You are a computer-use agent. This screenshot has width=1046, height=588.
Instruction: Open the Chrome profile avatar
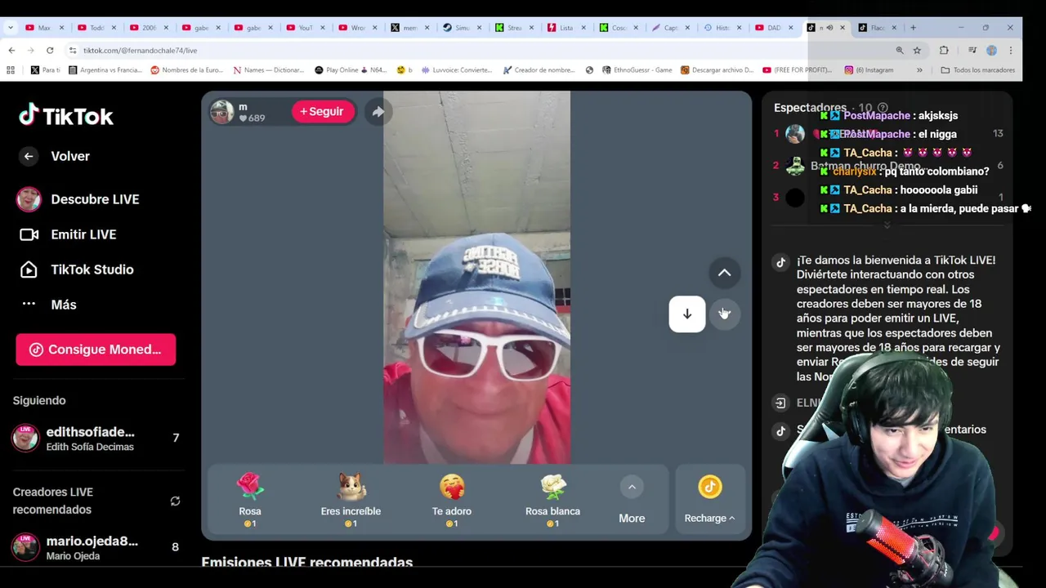[991, 50]
